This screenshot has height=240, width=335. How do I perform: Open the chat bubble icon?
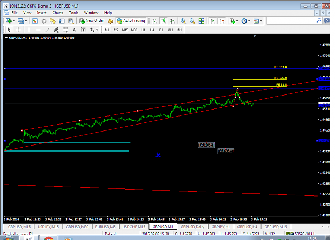click(327, 21)
